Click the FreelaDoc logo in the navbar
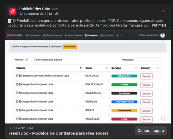 coord(15,35)
